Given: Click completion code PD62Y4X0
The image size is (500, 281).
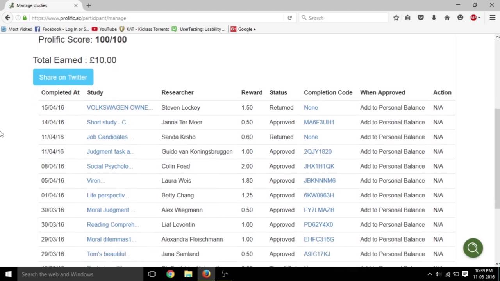Looking at the screenshot, I should pyautogui.click(x=318, y=225).
